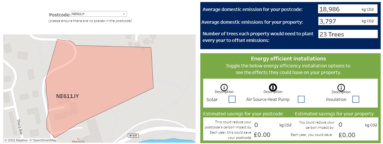Click the postcode yearly savings £0.00 value
383x144 pixels.
(262, 135)
